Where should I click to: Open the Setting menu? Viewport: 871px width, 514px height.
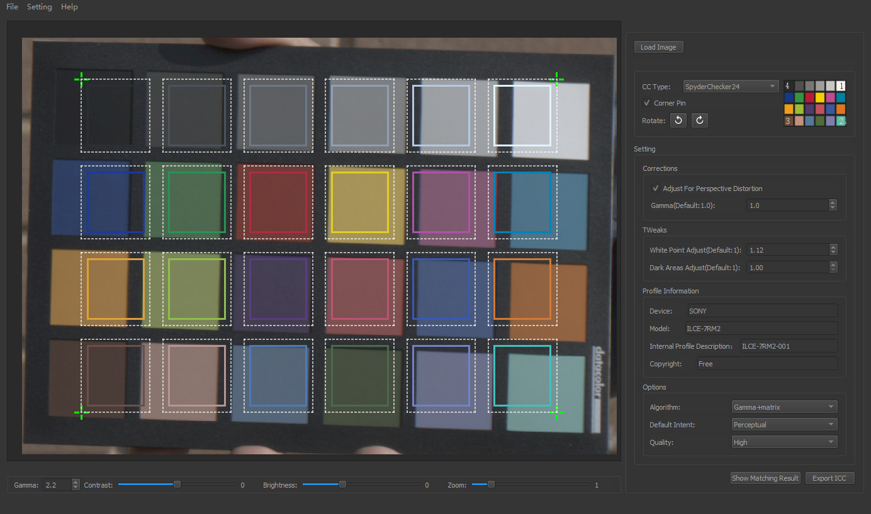point(39,7)
